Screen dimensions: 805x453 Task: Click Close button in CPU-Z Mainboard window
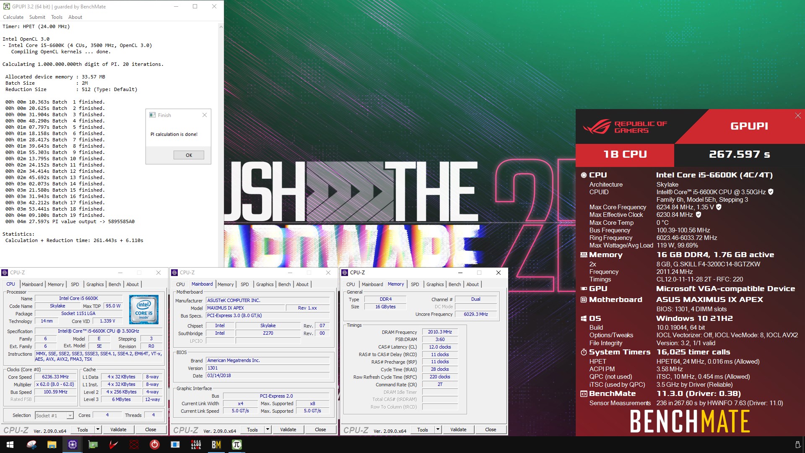320,430
